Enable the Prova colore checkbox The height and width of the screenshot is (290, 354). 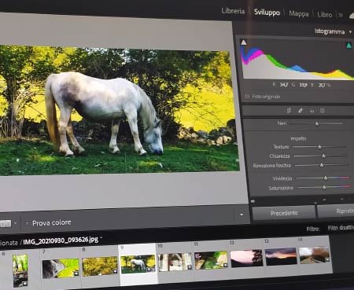(x=27, y=223)
